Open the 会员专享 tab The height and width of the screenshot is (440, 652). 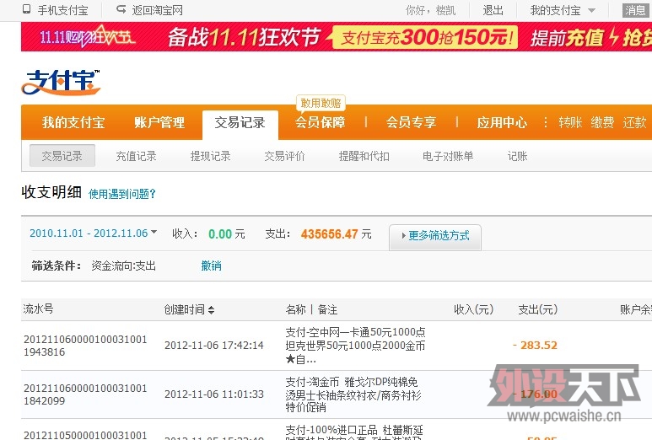411,122
